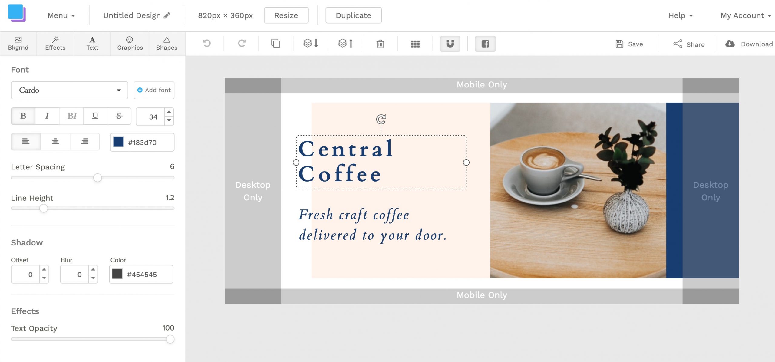The height and width of the screenshot is (362, 775).
Task: Select the Text tab
Action: (92, 44)
